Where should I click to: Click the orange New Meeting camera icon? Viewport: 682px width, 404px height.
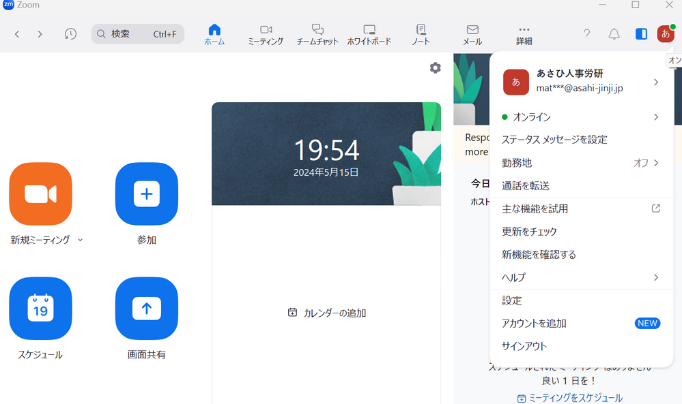(40, 194)
